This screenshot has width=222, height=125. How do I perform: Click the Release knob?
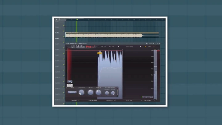(98, 92)
